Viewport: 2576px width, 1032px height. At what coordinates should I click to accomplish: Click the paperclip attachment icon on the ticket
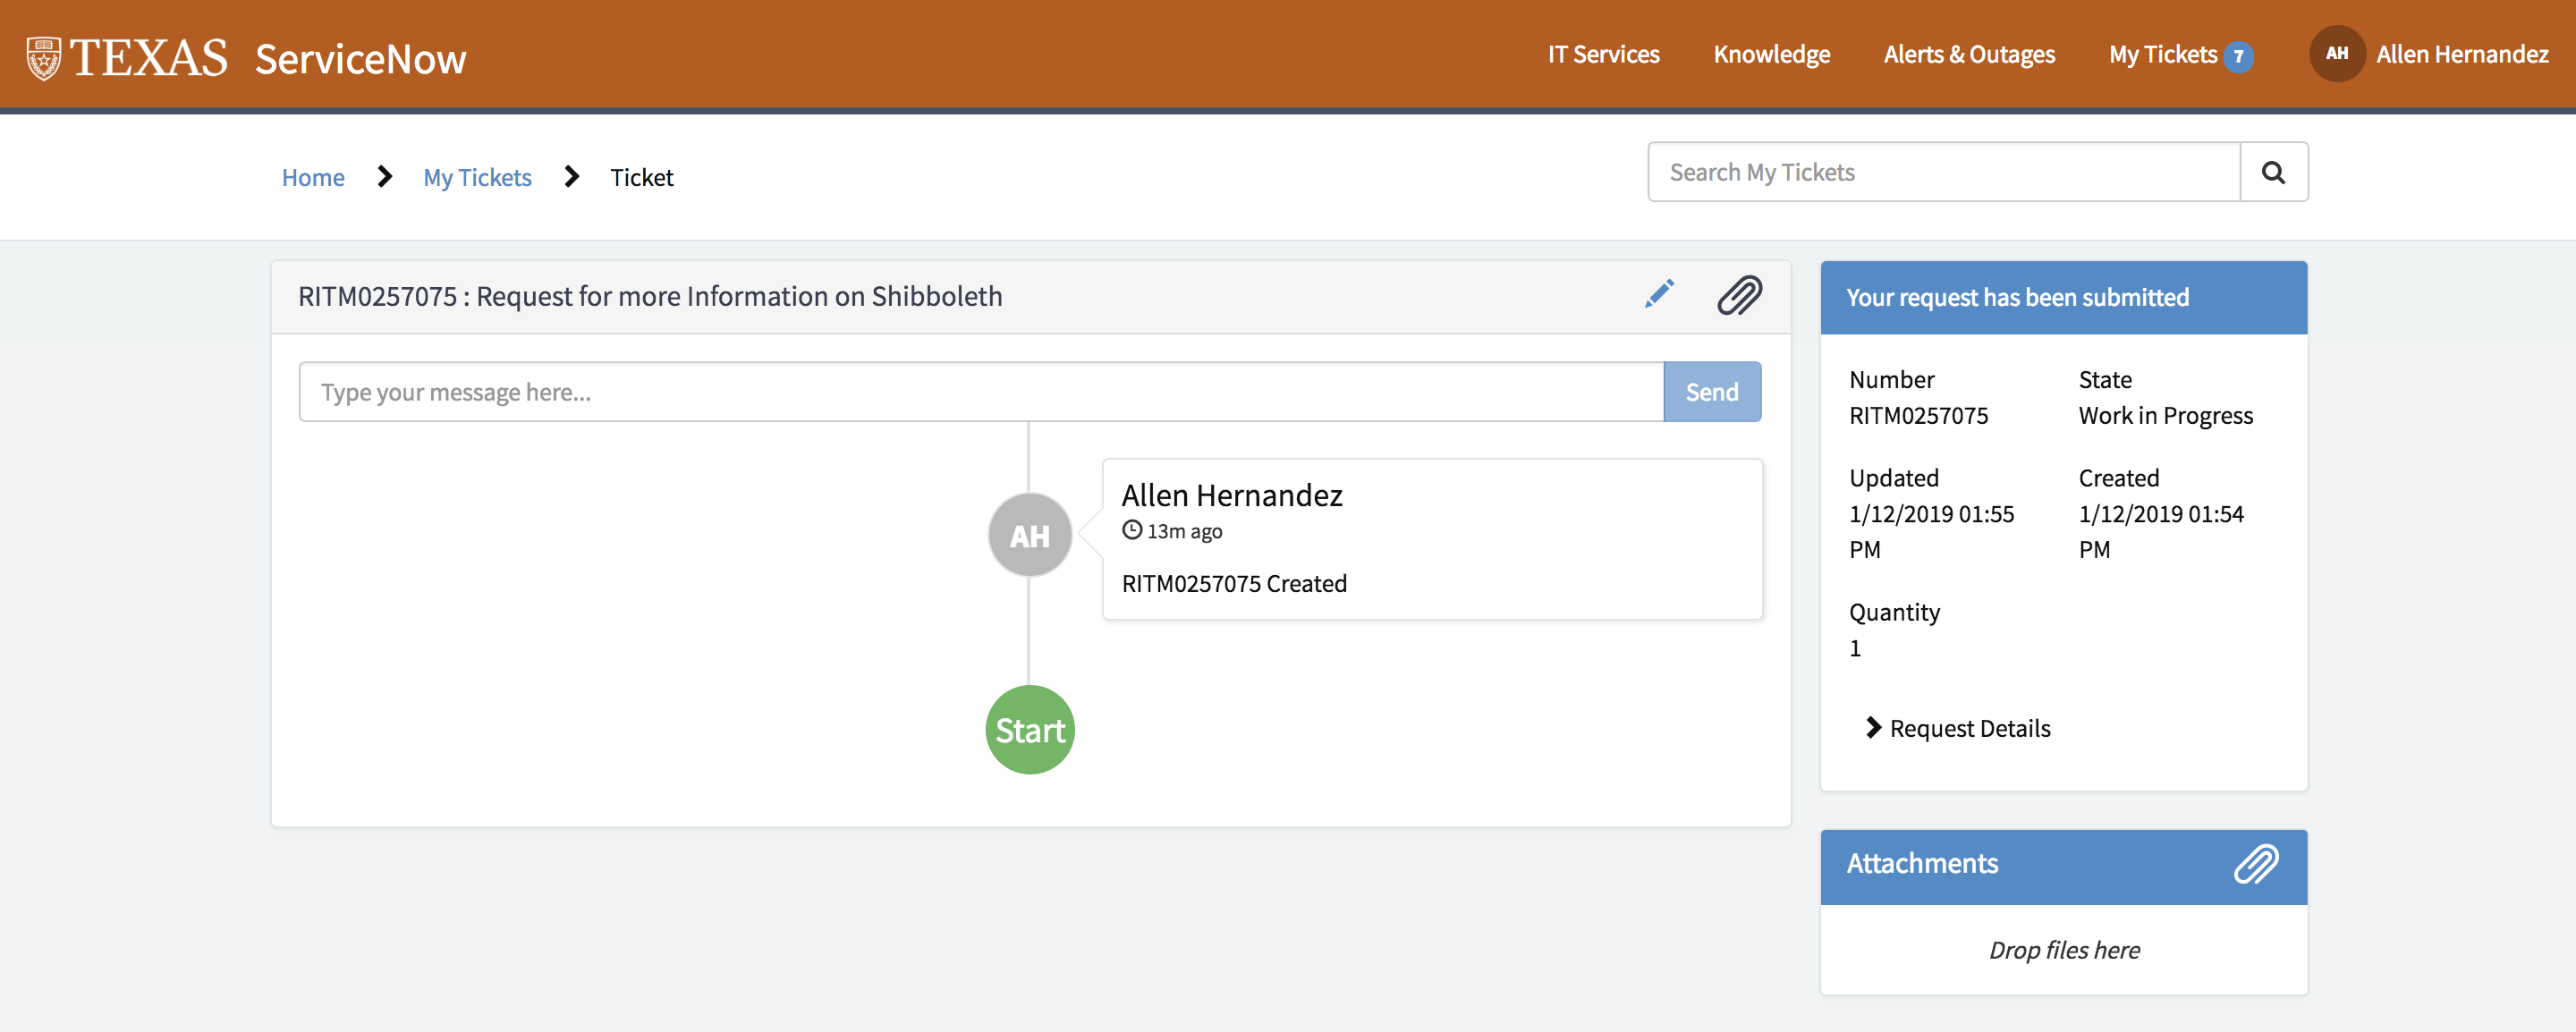pos(1738,295)
